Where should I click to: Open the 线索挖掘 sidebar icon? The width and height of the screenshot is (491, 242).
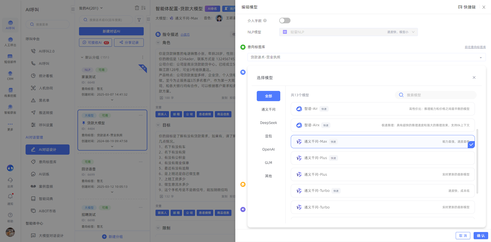pyautogui.click(x=10, y=90)
